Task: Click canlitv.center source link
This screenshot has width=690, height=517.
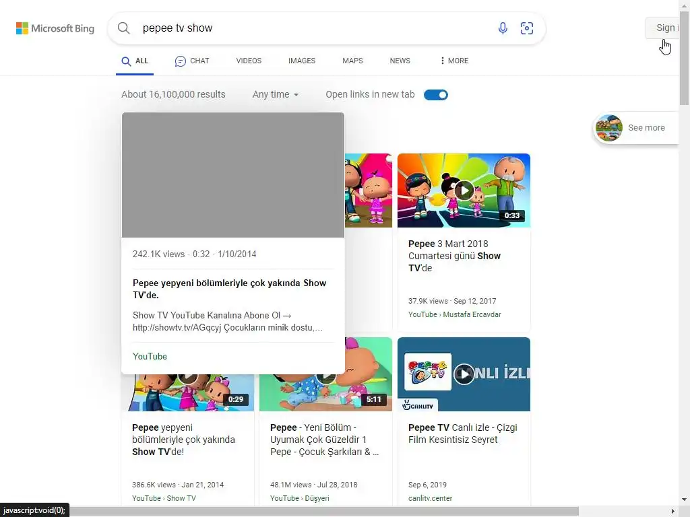Action: (x=430, y=498)
